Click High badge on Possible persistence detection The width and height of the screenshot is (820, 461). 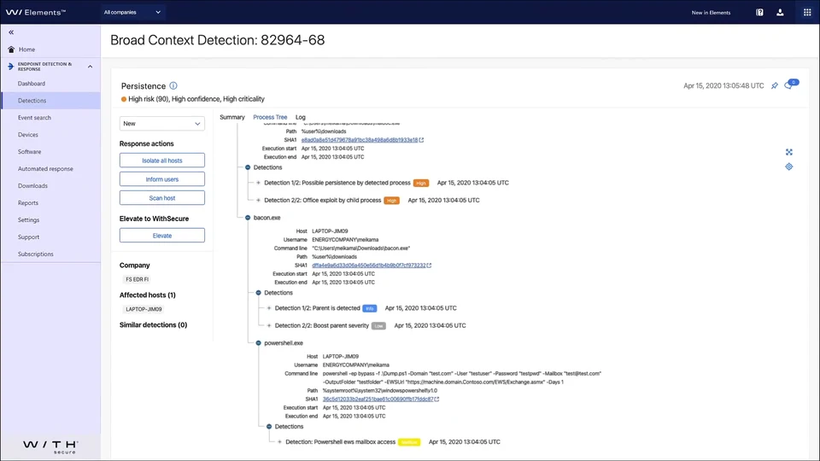pyautogui.click(x=421, y=183)
